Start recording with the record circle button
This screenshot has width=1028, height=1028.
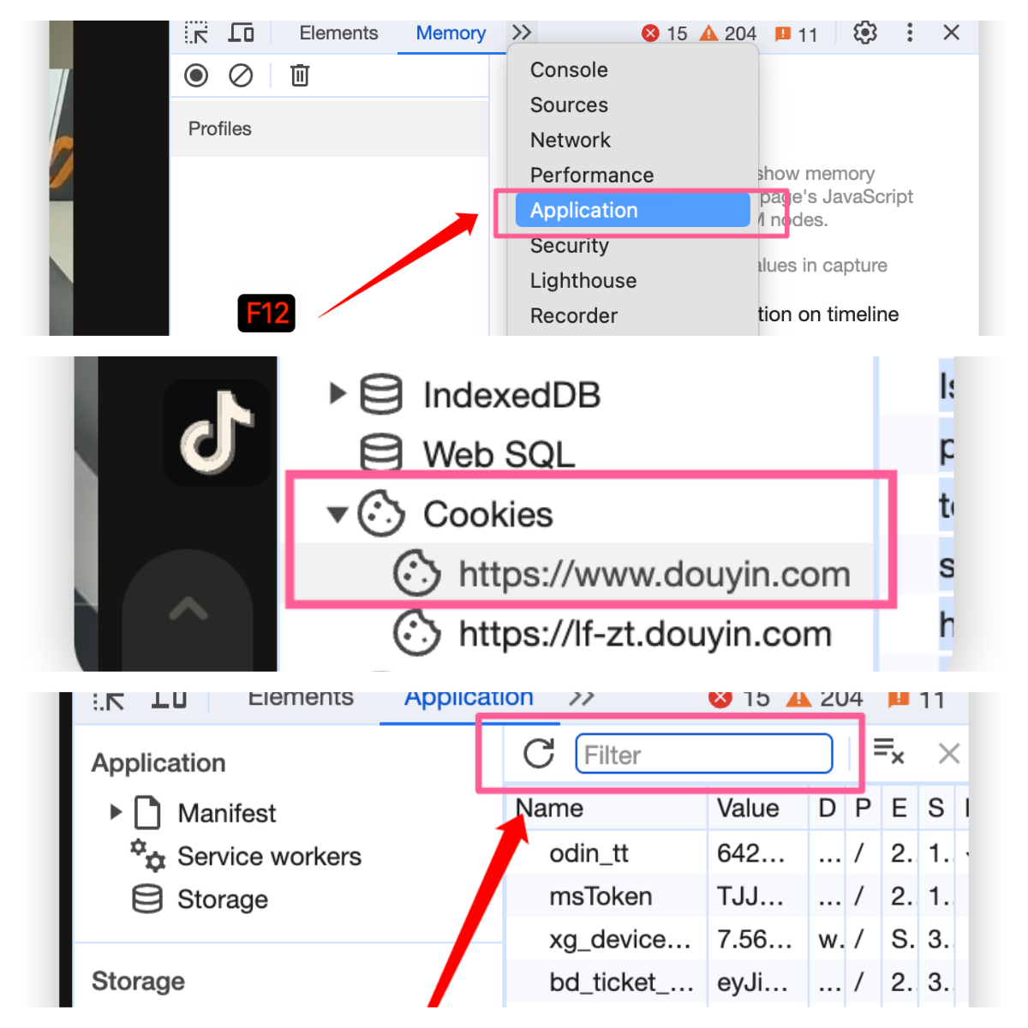click(x=196, y=76)
